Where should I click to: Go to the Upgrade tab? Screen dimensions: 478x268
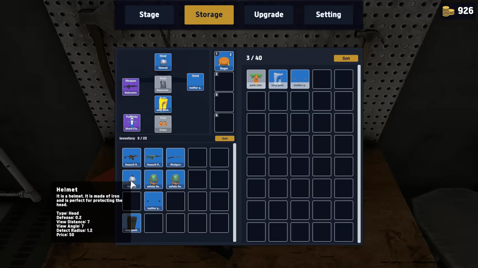click(269, 15)
